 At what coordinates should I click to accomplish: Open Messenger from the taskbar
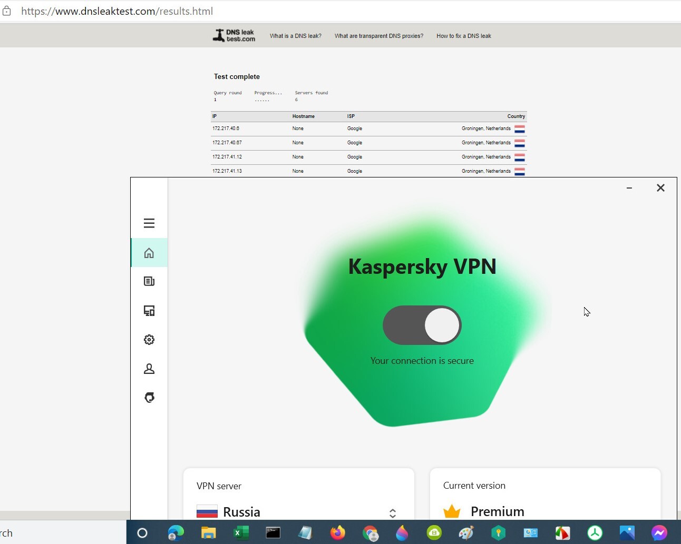[659, 533]
